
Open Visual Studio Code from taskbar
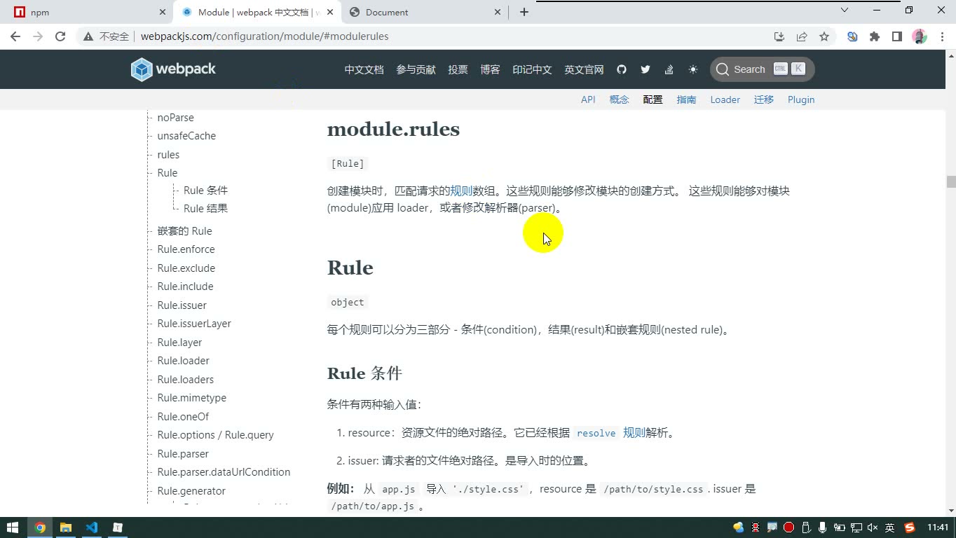(x=92, y=527)
